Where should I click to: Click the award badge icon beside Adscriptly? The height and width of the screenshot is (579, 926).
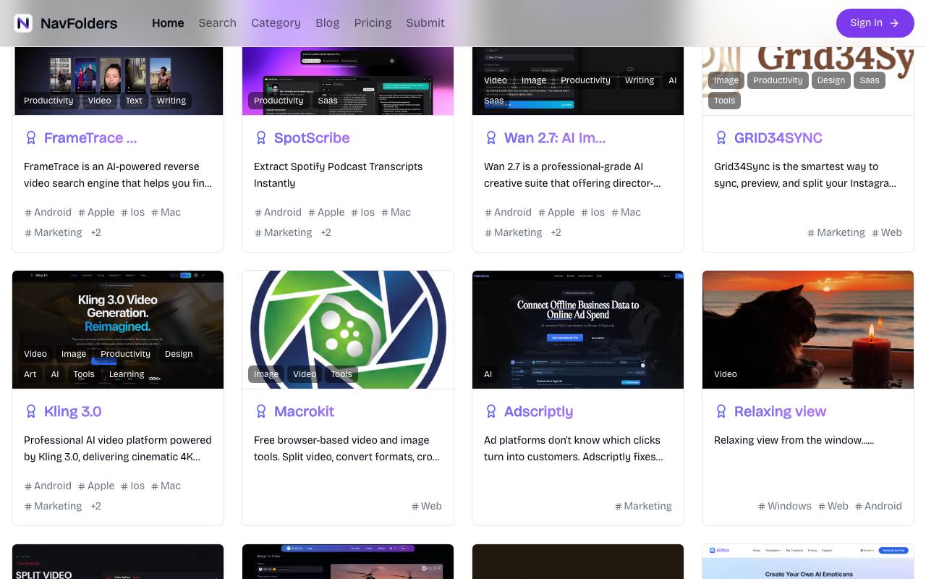tap(491, 411)
